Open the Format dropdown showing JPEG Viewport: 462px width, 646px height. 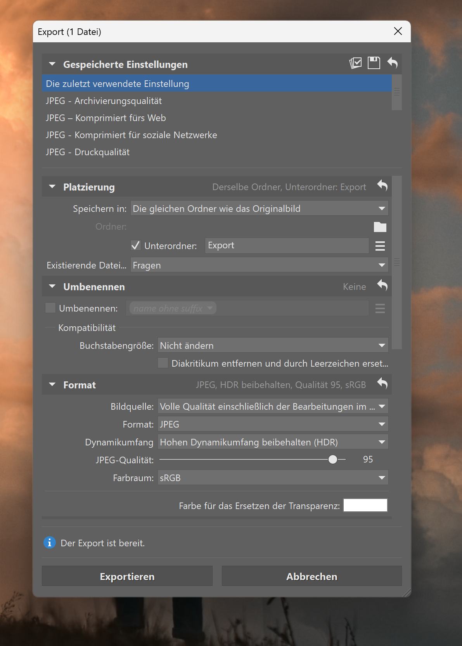273,424
